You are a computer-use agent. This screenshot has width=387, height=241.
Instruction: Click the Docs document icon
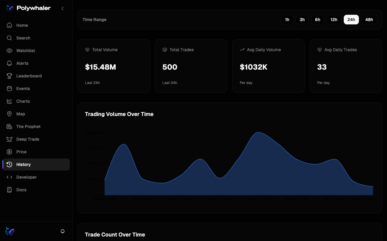click(9, 190)
